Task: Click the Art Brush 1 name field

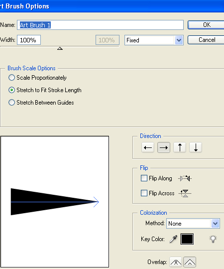Action: coord(100,25)
